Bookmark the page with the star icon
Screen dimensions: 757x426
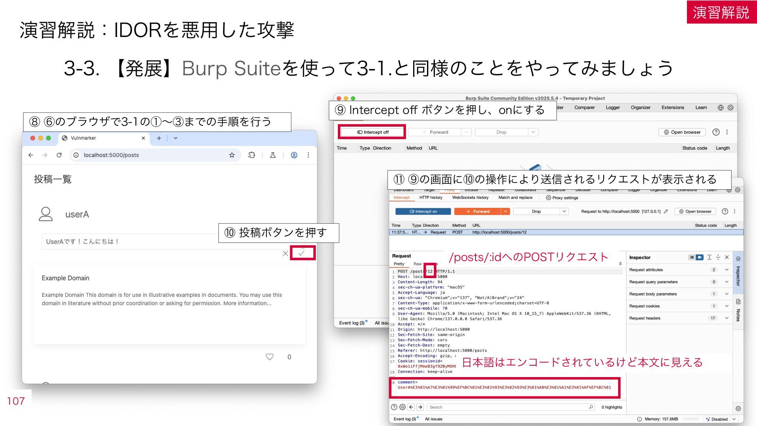(x=232, y=155)
